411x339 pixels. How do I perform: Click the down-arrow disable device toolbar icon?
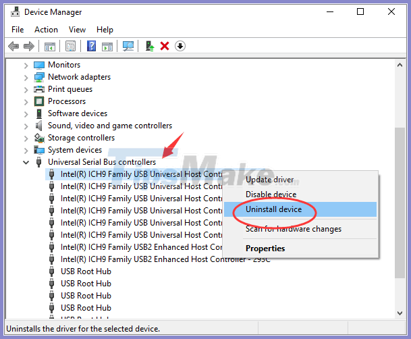(180, 46)
